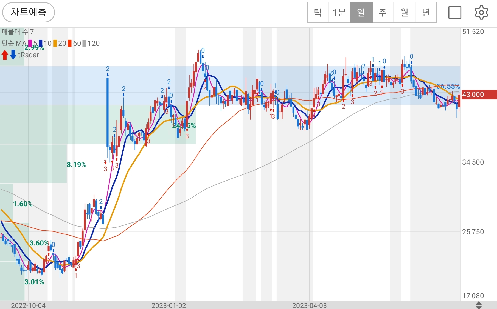This screenshot has width=497, height=309.
Task: Select the 일 daily chart tab
Action: click(361, 13)
